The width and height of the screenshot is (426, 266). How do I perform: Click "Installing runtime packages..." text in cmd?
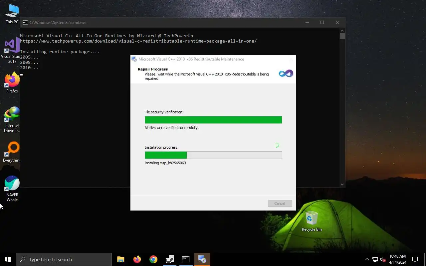[60, 52]
